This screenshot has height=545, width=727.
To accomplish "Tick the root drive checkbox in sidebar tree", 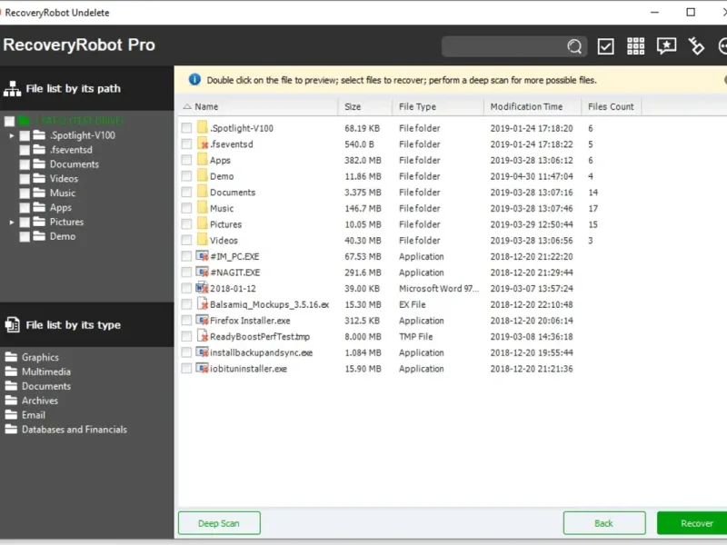I will point(9,122).
